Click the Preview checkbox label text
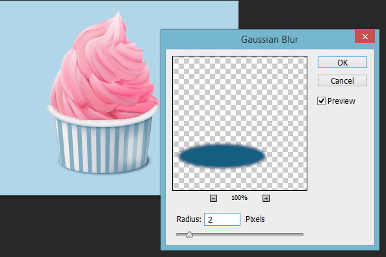This screenshot has width=386, height=257. click(x=341, y=101)
